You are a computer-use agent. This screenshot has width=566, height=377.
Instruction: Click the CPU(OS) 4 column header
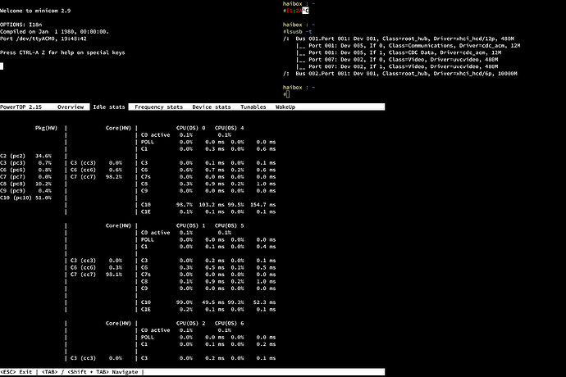click(229, 128)
